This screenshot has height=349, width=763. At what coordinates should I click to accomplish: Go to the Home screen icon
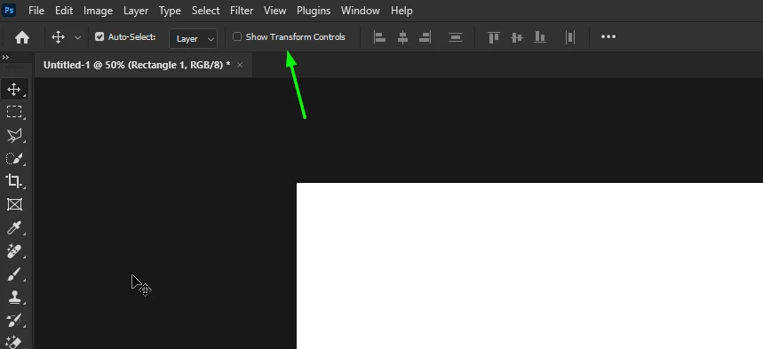tap(22, 37)
